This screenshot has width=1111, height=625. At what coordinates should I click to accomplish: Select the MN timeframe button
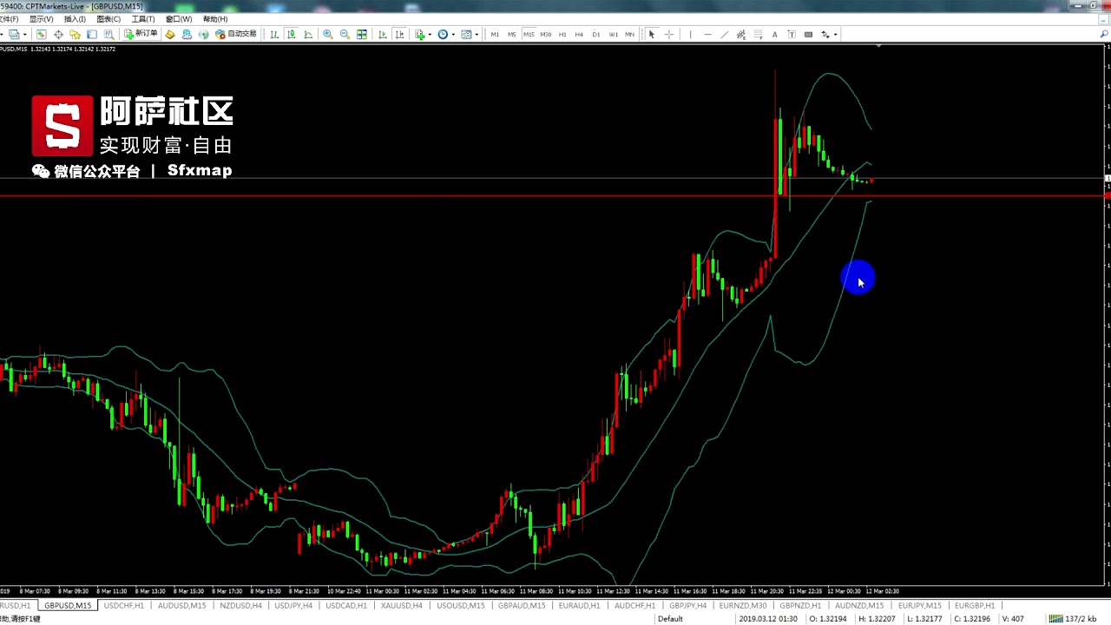629,35
